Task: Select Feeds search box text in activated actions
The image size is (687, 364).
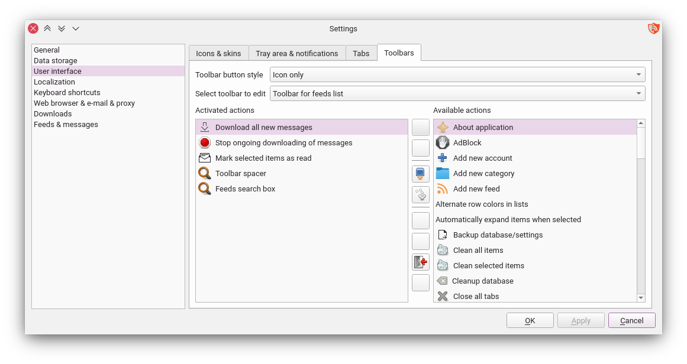Action: click(x=245, y=188)
